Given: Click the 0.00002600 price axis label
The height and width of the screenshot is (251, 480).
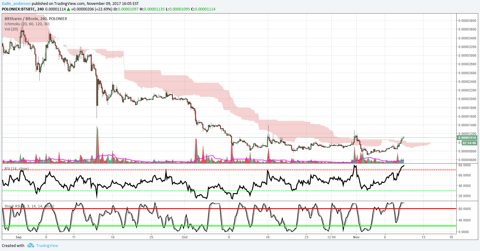Looking at the screenshot, I should [x=468, y=73].
